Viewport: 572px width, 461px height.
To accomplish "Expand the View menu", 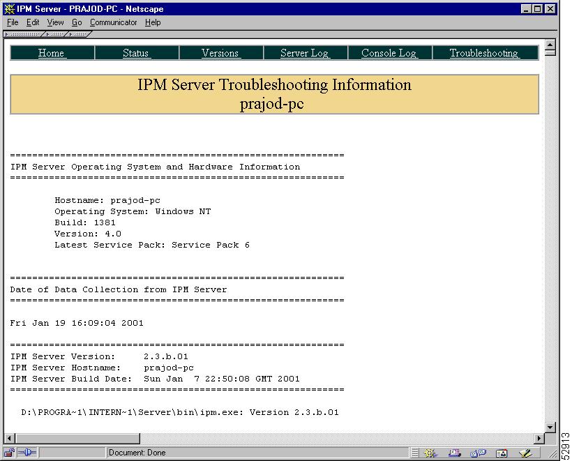I will [55, 22].
